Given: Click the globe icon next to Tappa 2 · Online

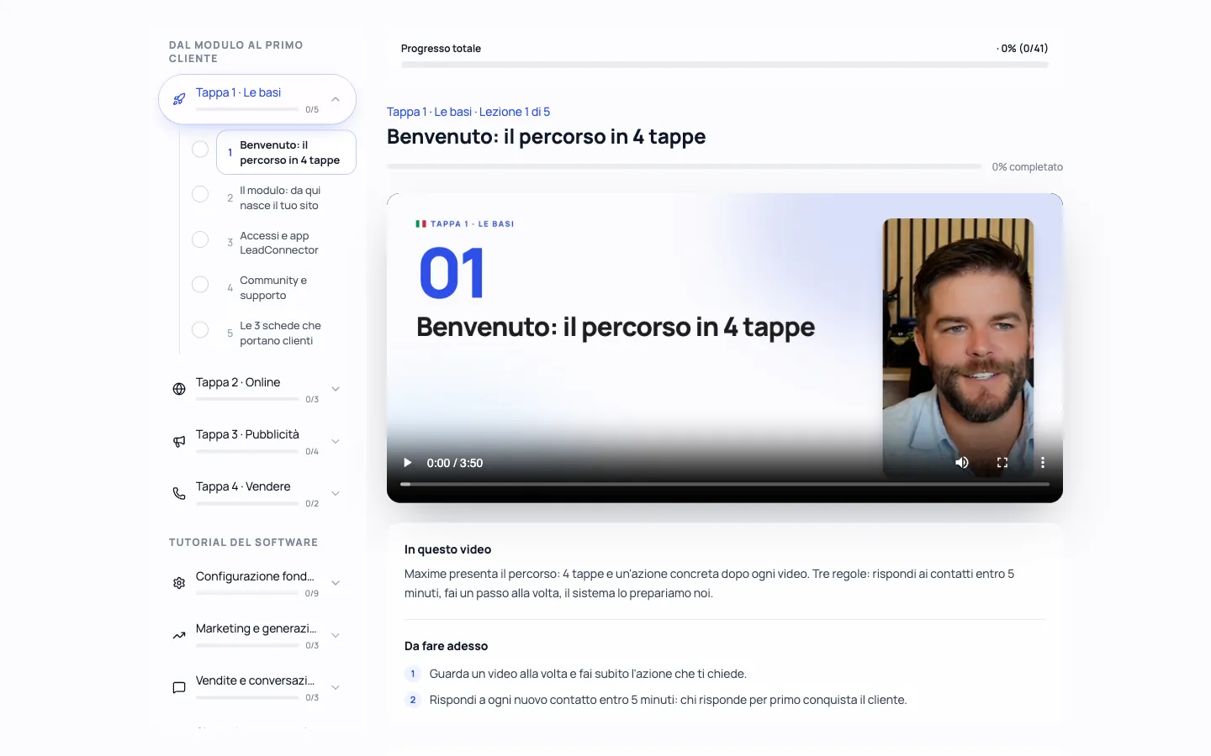Looking at the screenshot, I should tap(179, 389).
